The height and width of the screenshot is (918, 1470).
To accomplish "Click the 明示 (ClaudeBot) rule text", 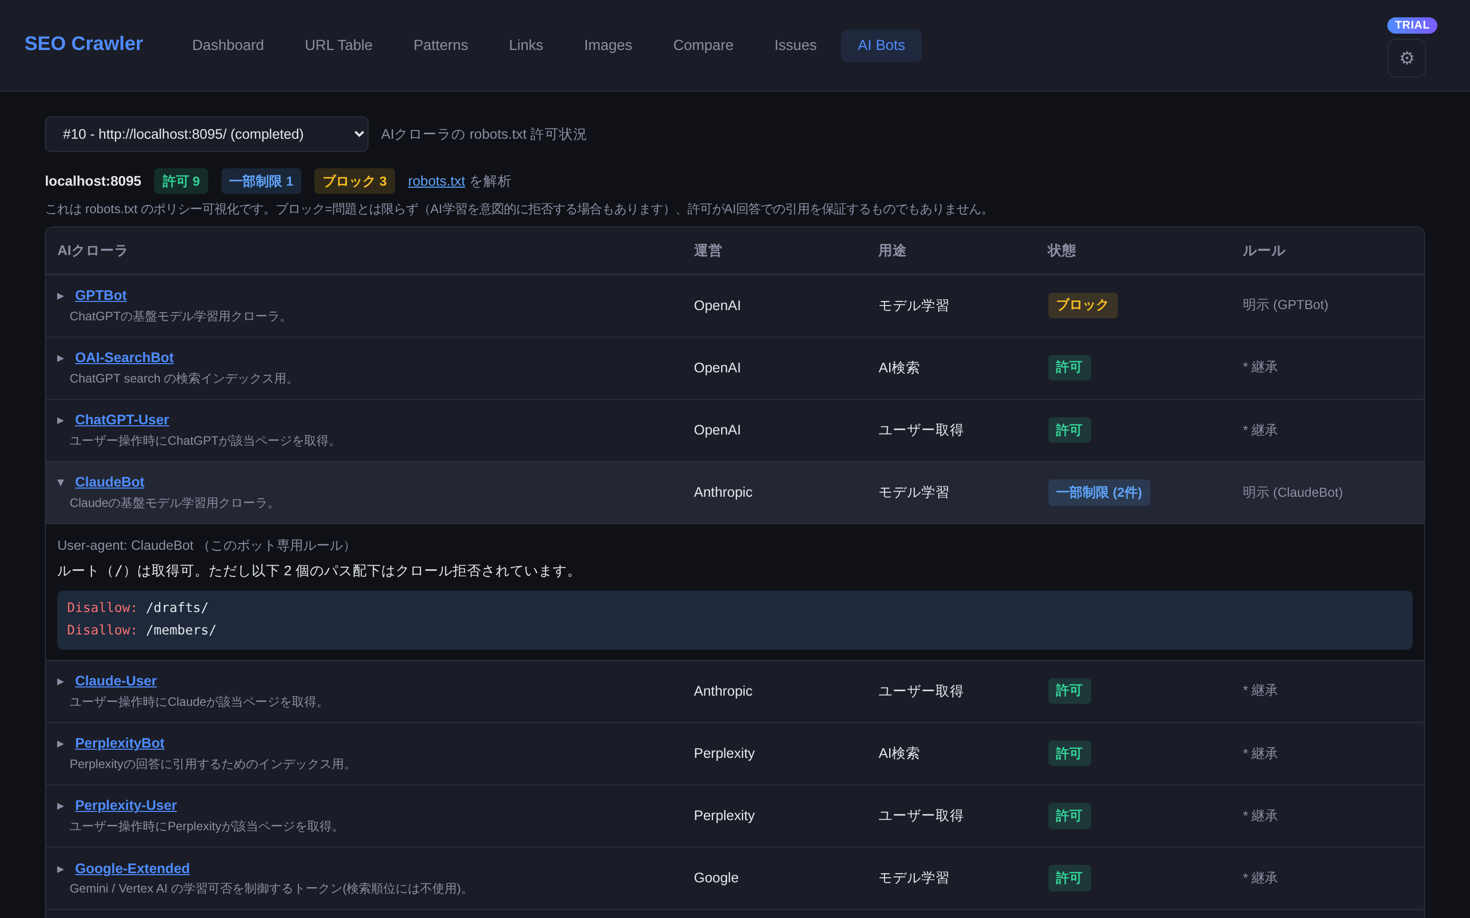I will click(1292, 492).
